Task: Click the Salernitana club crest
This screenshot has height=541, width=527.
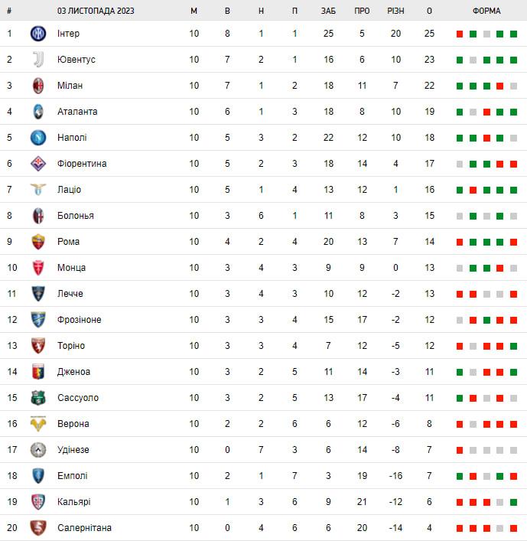Action: (x=38, y=528)
